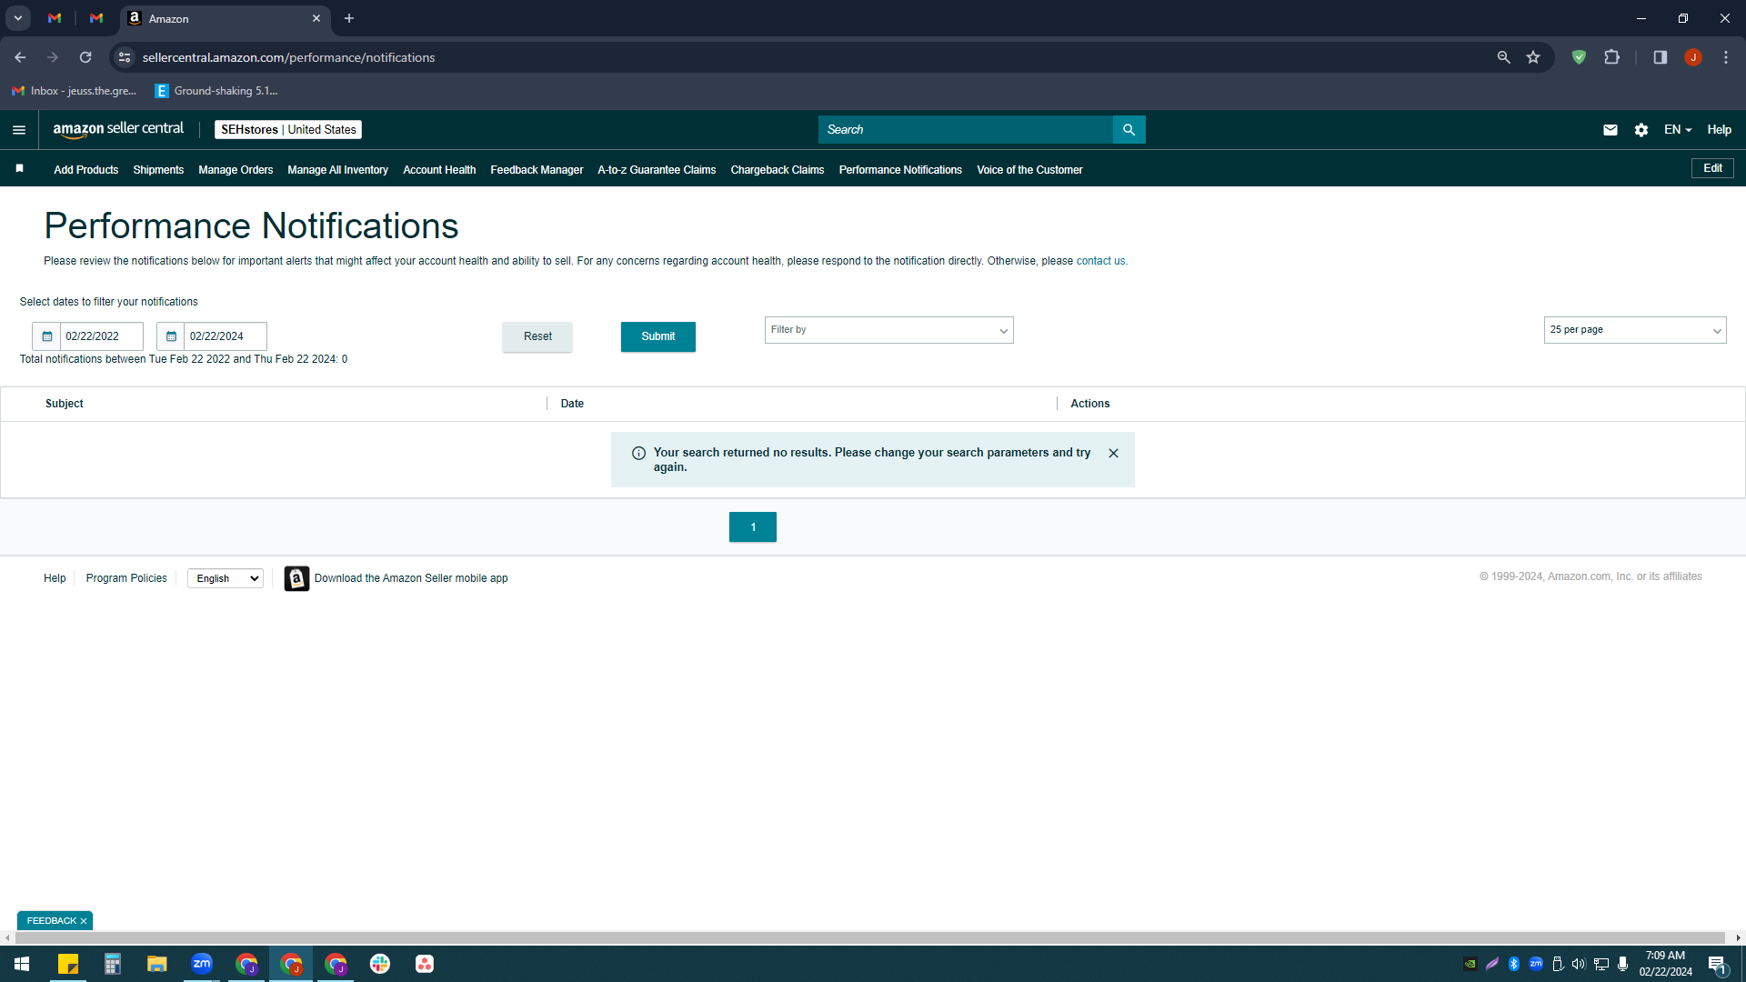The image size is (1746, 982).
Task: Click the Submit button
Action: (658, 336)
